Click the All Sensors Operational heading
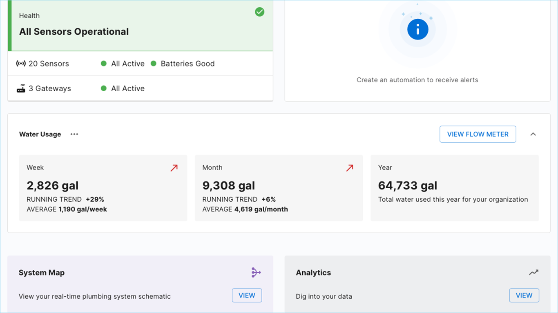This screenshot has width=558, height=313. click(74, 32)
